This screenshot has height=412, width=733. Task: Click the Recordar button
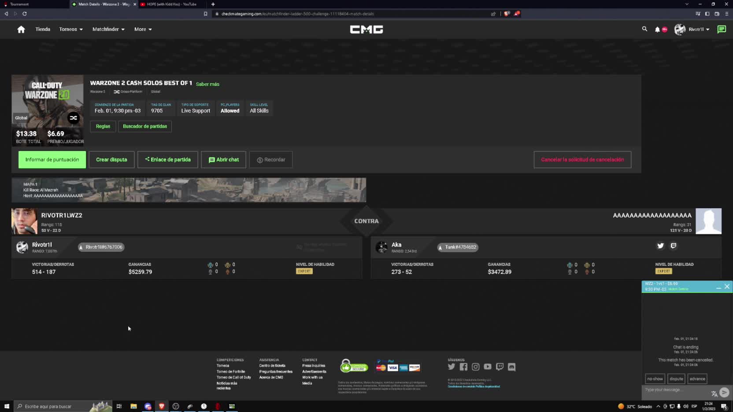click(271, 160)
